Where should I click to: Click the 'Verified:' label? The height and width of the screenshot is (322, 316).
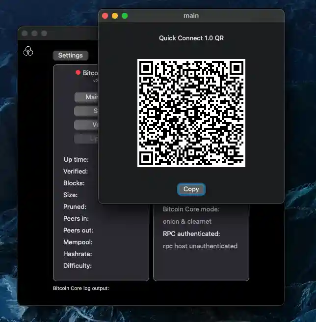click(76, 171)
